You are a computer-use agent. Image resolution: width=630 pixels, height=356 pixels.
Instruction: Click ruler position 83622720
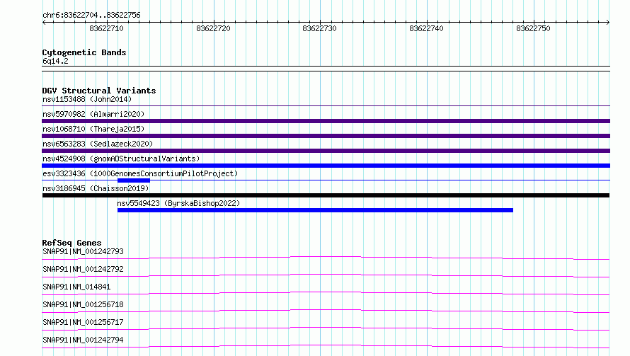tap(213, 28)
